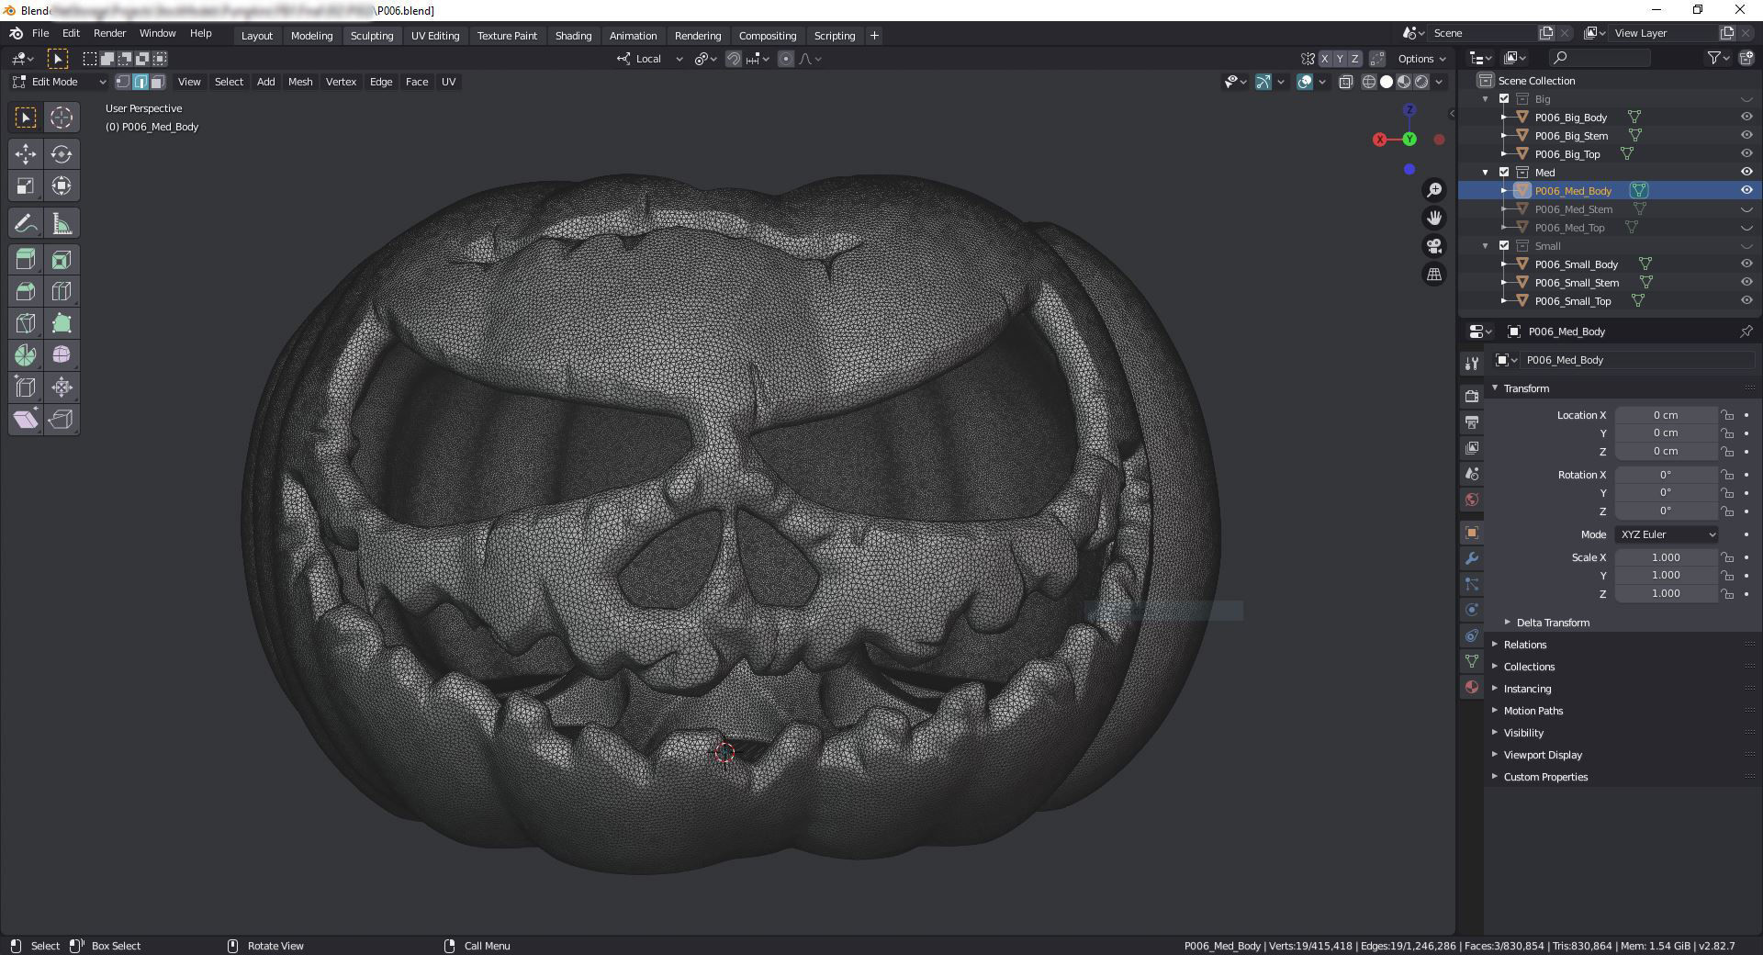The width and height of the screenshot is (1763, 955).
Task: Hide P006_Big_Body via its eye icon
Action: coord(1746,118)
